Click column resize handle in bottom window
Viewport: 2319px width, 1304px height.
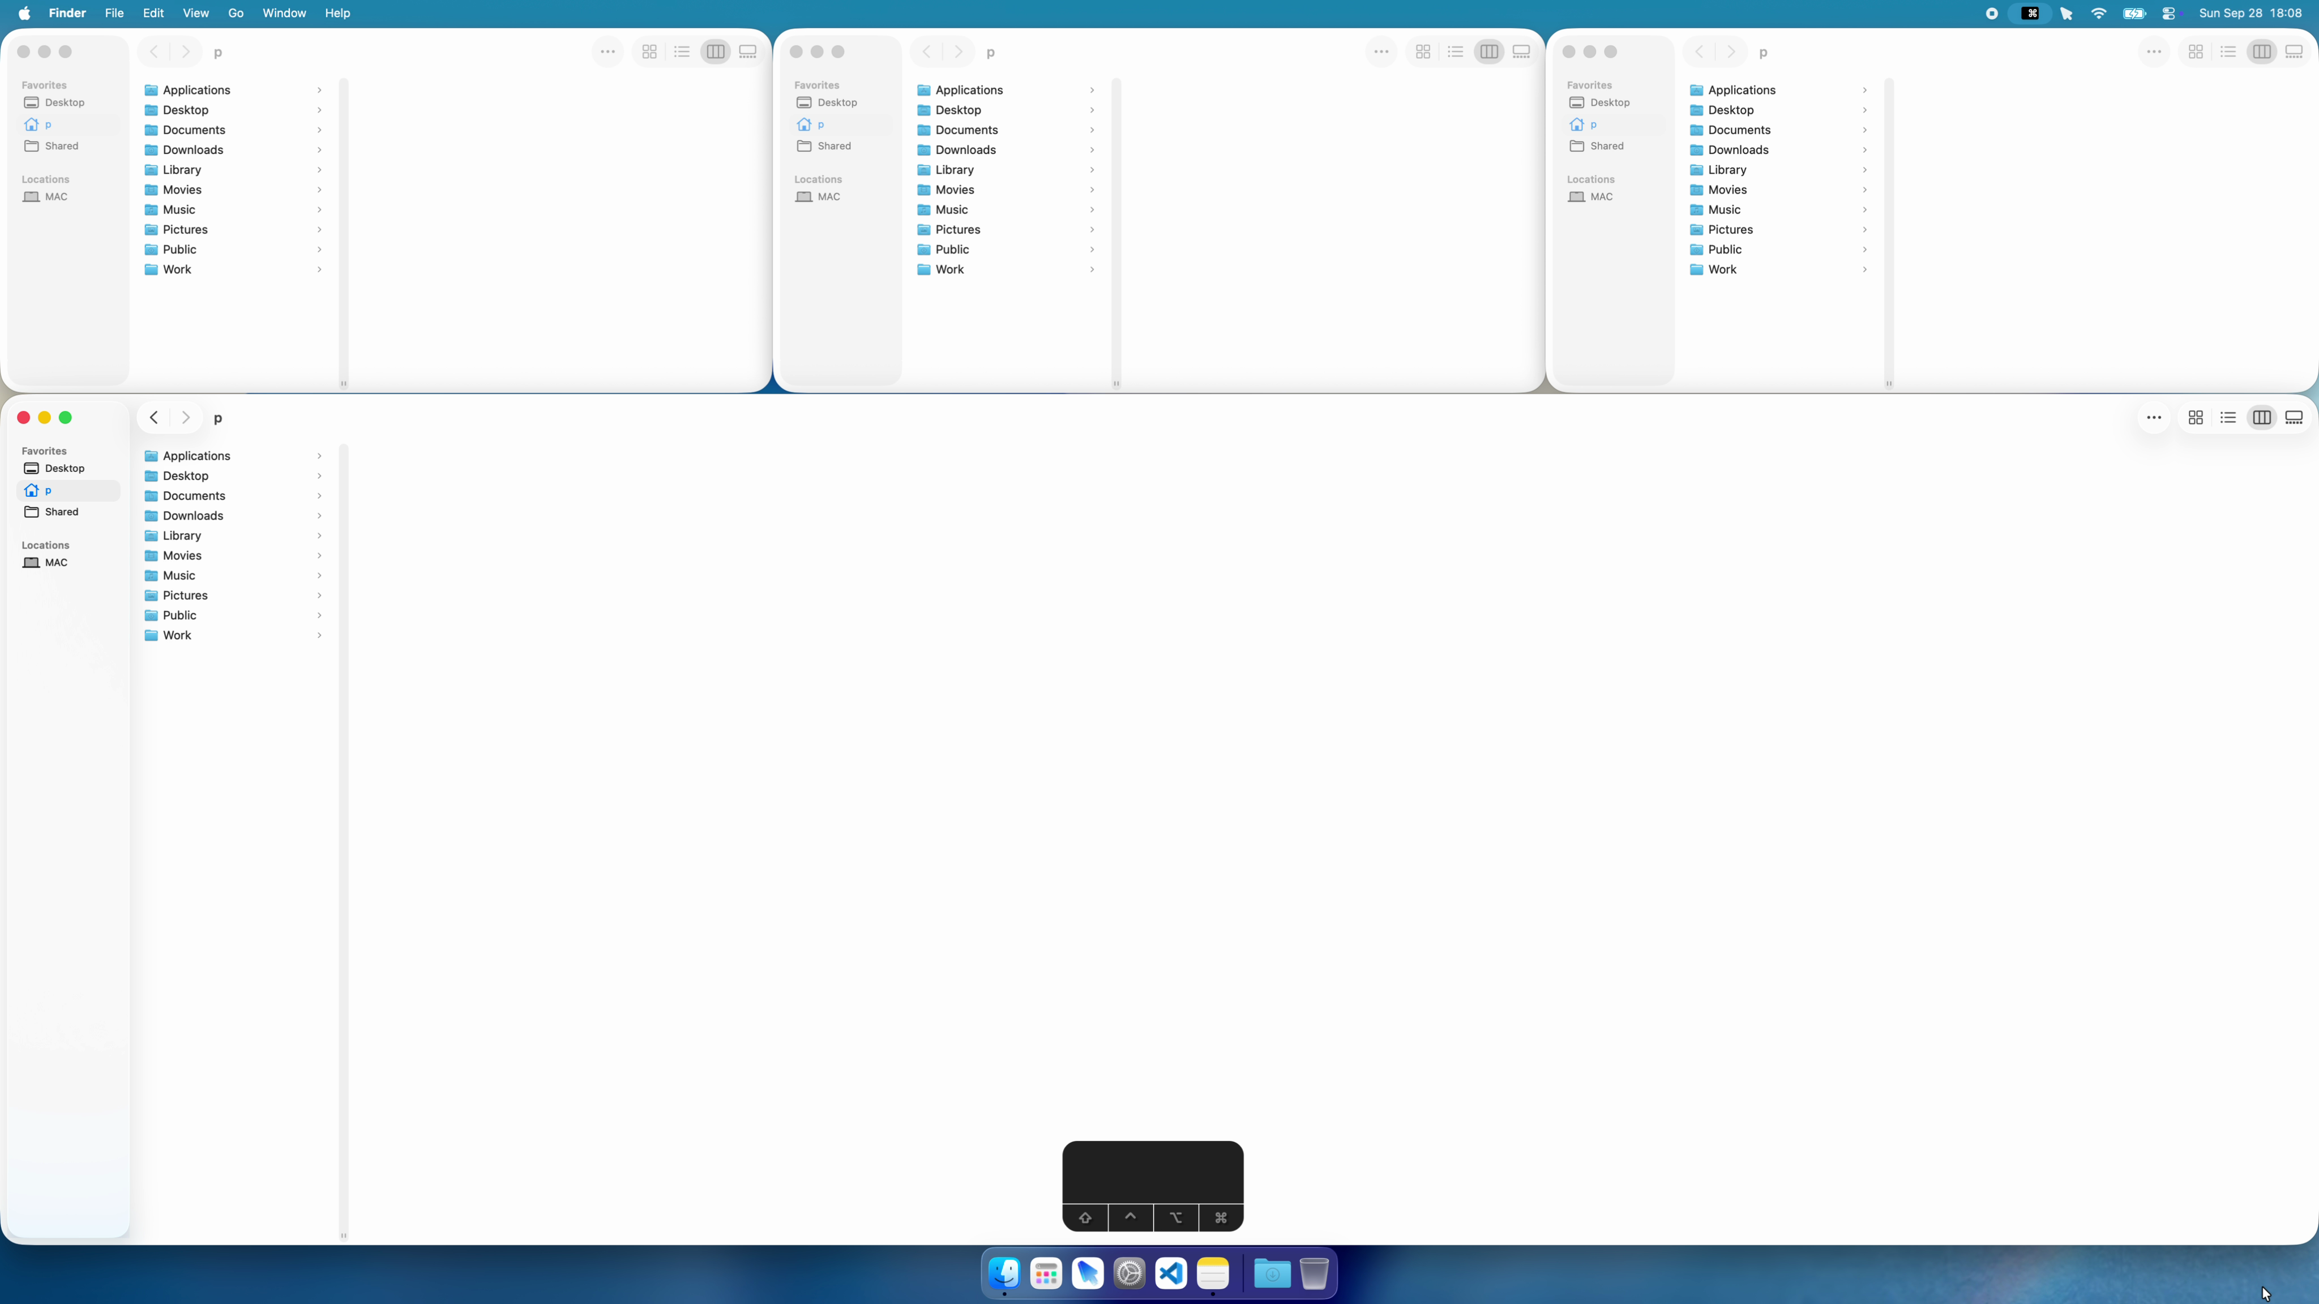click(343, 1235)
